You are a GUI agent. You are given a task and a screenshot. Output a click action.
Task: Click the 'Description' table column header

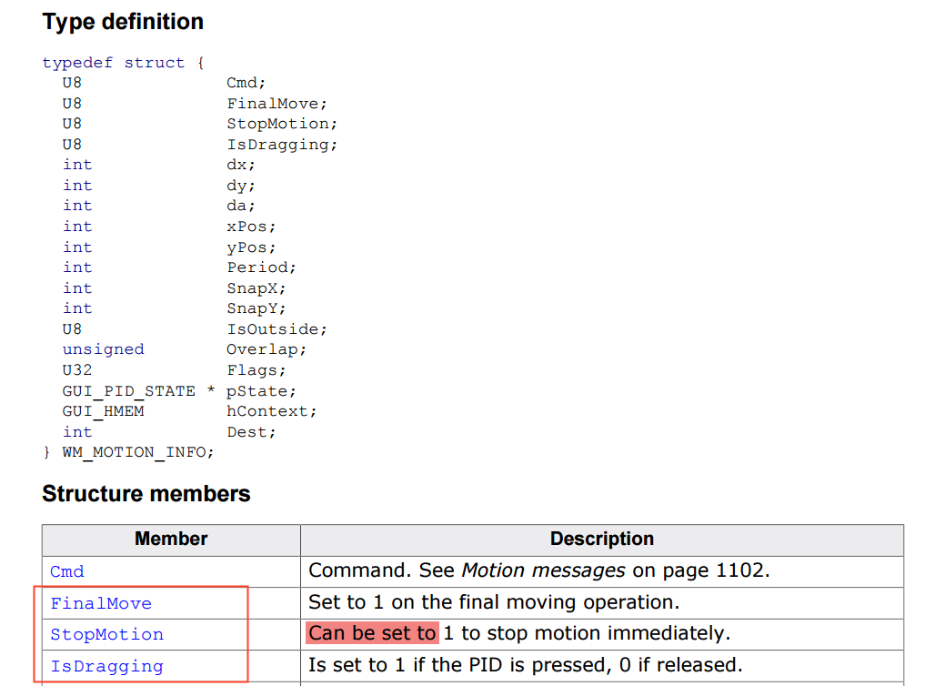click(x=602, y=539)
